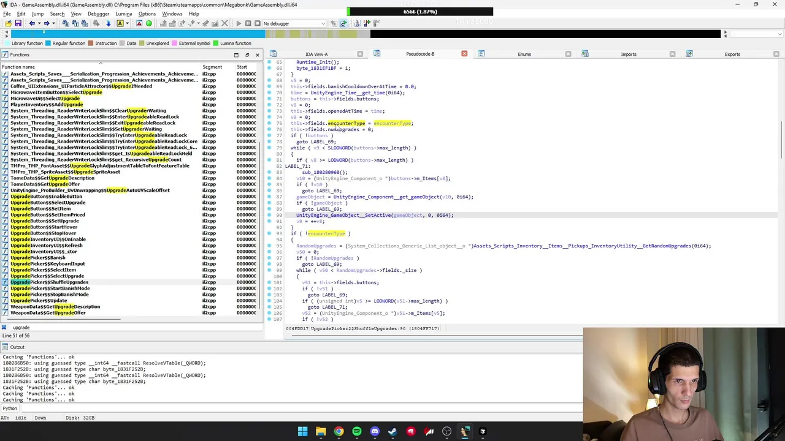Click the blue down-arrow jump icon
Image resolution: width=785 pixels, height=441 pixels.
click(108, 23)
